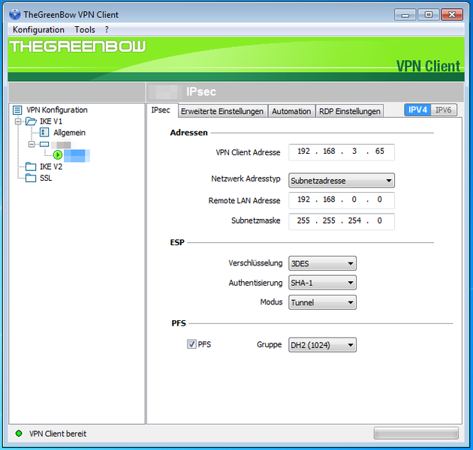Image resolution: width=473 pixels, height=450 pixels.
Task: Click the IKE V1 open folder icon
Action: 31,121
